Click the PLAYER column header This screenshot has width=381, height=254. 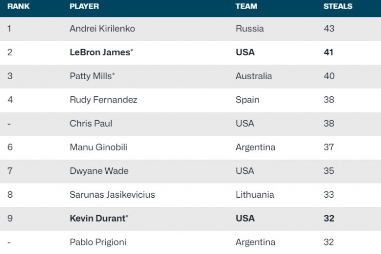coord(84,7)
